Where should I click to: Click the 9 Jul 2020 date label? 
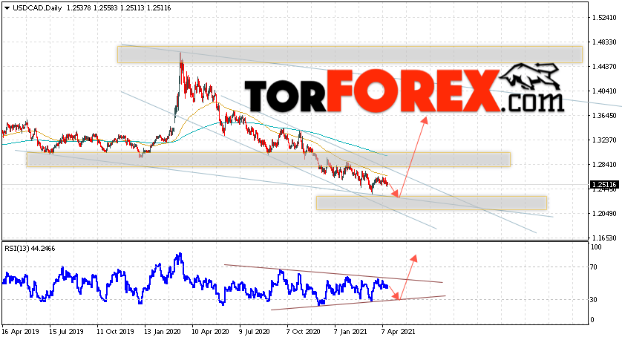click(x=256, y=332)
